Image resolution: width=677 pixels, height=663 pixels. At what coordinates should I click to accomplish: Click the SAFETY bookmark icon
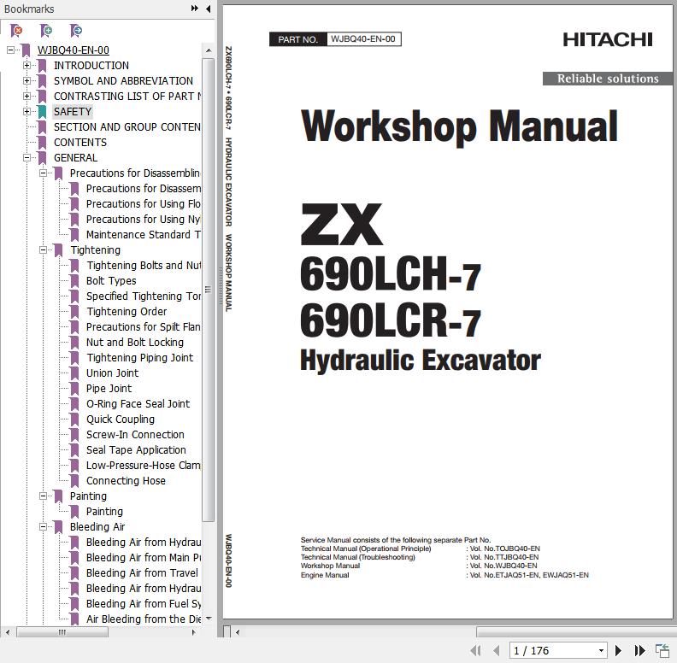pos(43,112)
